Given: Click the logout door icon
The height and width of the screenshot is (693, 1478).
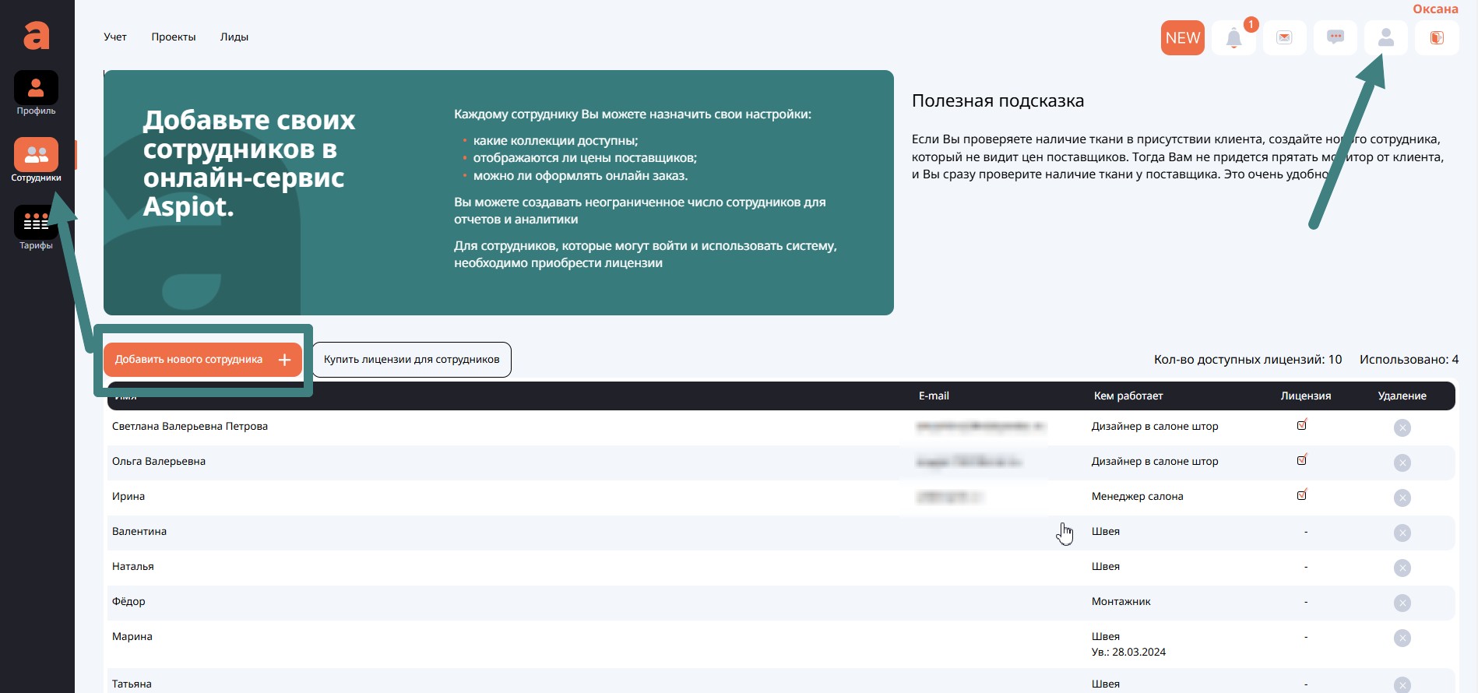Looking at the screenshot, I should click(x=1437, y=38).
